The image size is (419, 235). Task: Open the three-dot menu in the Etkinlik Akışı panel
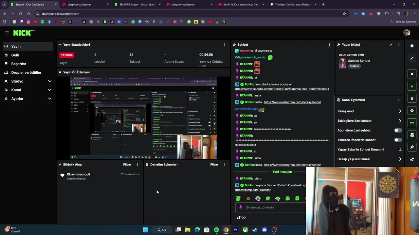point(137,164)
